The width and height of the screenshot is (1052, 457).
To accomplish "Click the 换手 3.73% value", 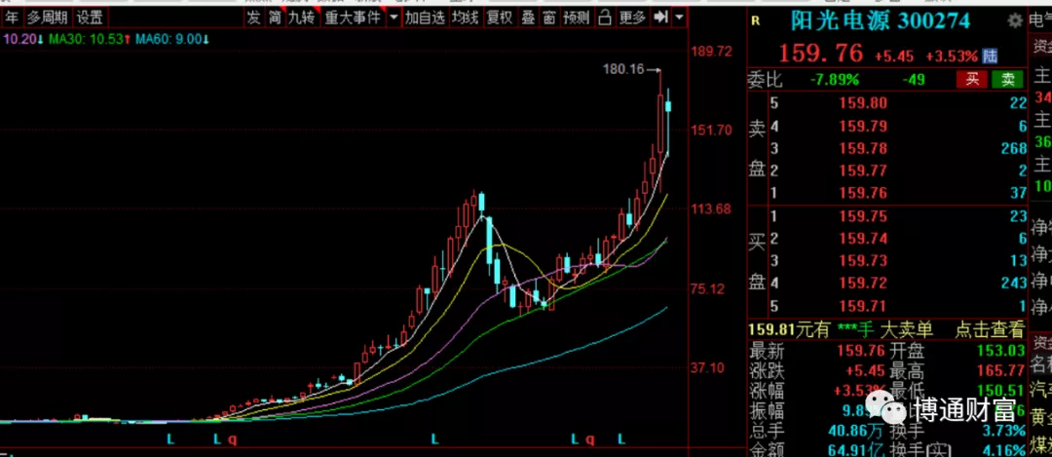I will click(1001, 430).
